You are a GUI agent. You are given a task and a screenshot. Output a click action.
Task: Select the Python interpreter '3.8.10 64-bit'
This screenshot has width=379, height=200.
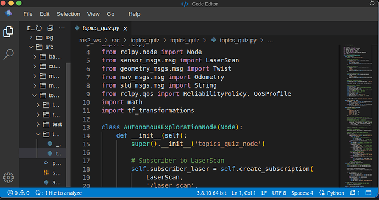(211, 193)
